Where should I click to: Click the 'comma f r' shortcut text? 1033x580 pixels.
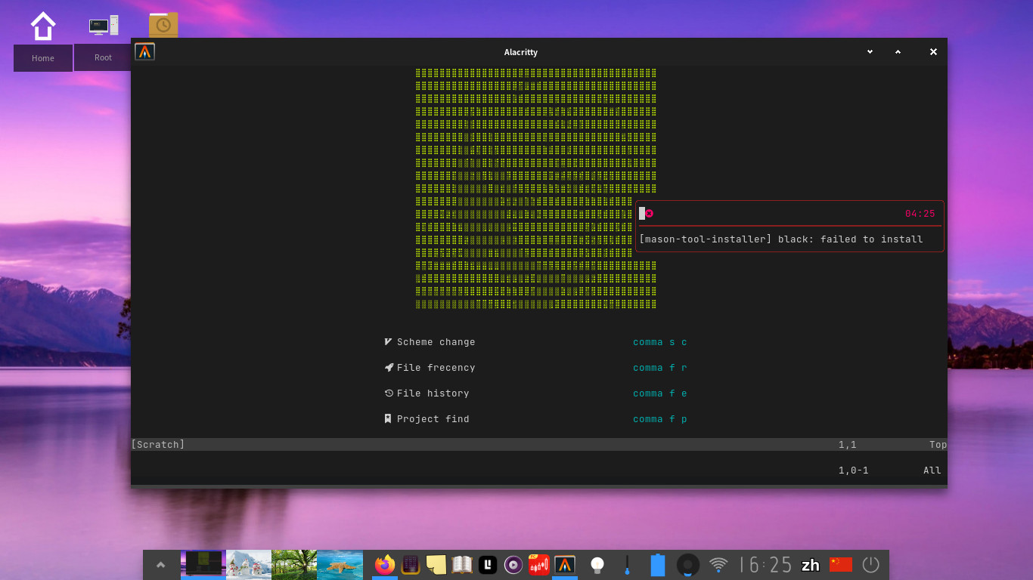(x=660, y=368)
